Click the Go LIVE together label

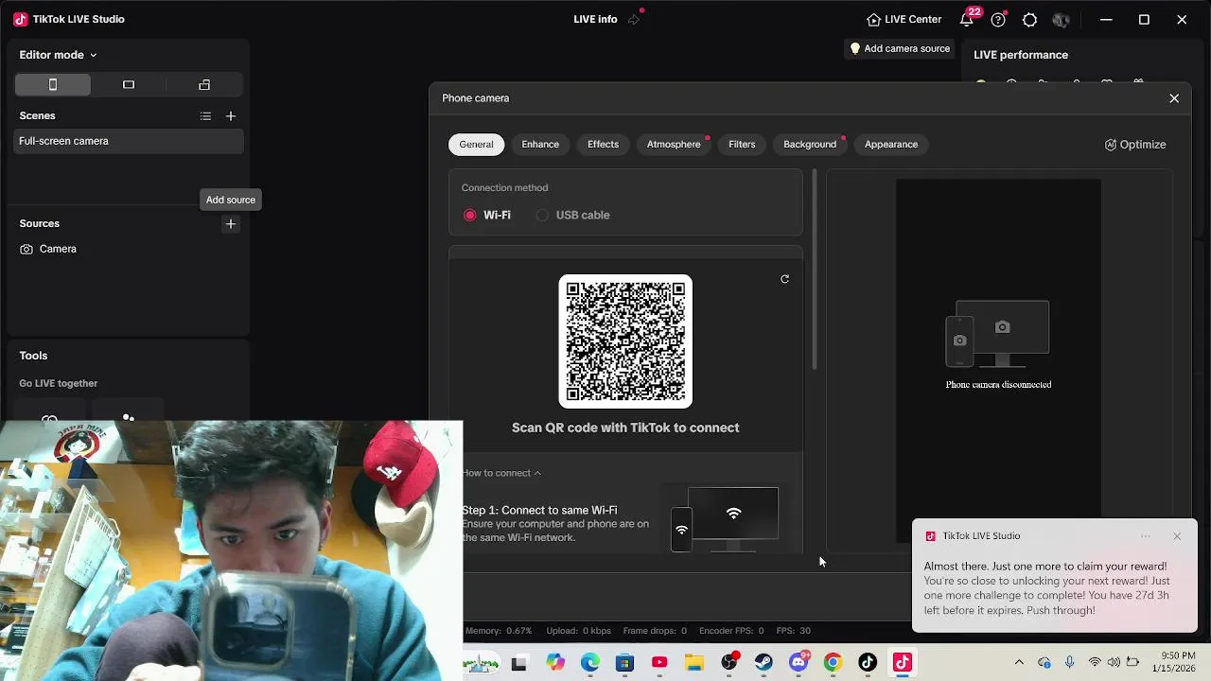coord(59,383)
